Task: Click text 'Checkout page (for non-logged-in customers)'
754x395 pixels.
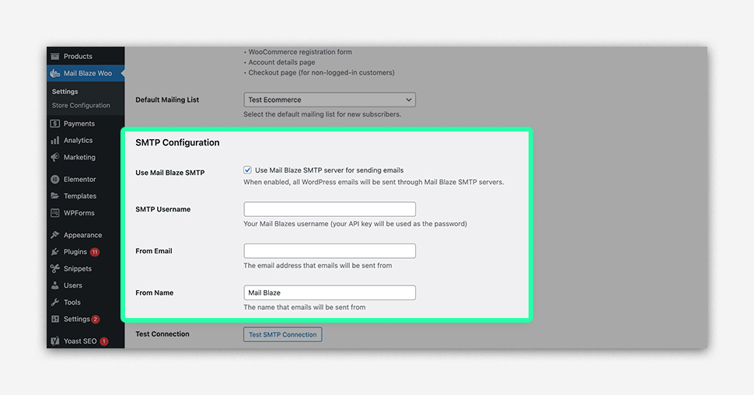Action: point(321,72)
